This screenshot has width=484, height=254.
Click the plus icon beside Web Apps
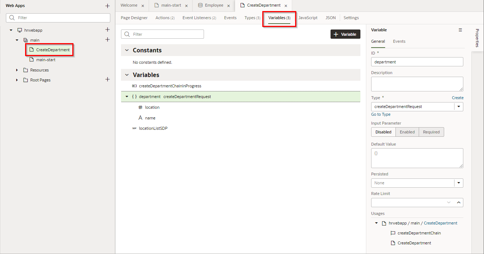click(x=107, y=6)
